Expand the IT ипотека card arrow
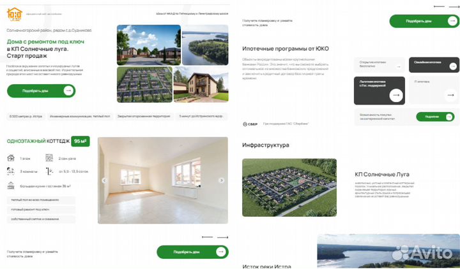The height and width of the screenshot is (269, 460). point(450,95)
